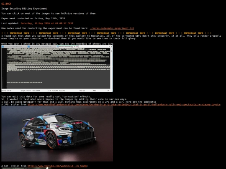View fullsize Notepad++ encoding screenshot
The height and width of the screenshot is (169, 226).
(57, 68)
